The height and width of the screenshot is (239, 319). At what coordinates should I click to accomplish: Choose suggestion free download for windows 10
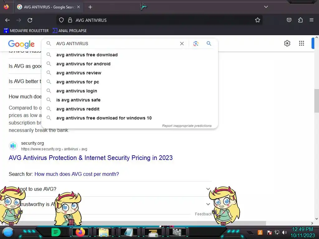click(130, 118)
